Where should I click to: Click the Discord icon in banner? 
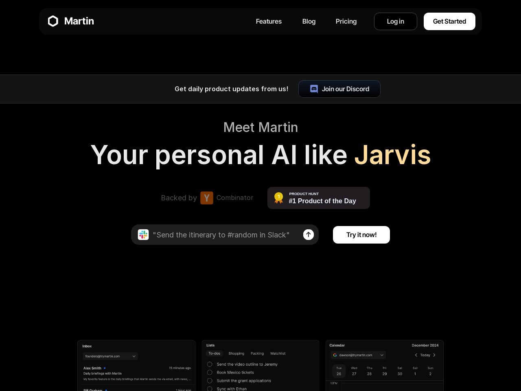pyautogui.click(x=314, y=89)
